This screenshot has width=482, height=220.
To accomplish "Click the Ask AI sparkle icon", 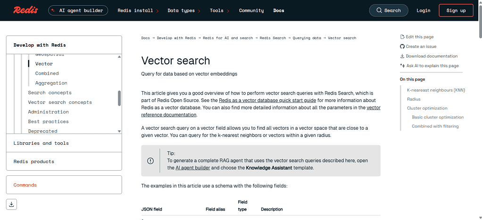I will [x=402, y=65].
